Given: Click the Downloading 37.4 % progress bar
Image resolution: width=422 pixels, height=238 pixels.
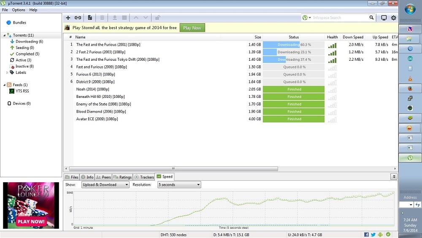Looking at the screenshot, I should click(294, 59).
